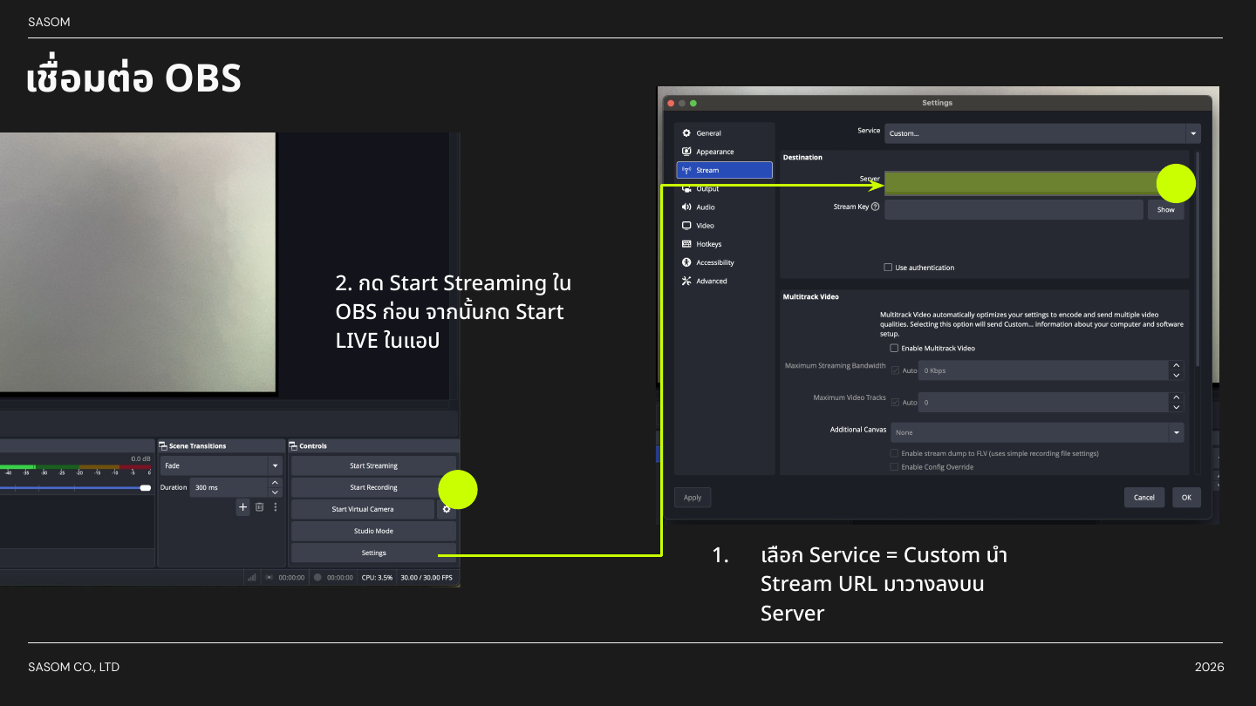Click the plus icon under Scene Transitions
Image resolution: width=1256 pixels, height=706 pixels.
pos(243,507)
